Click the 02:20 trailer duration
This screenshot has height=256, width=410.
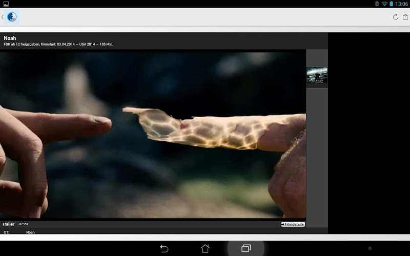(x=23, y=224)
